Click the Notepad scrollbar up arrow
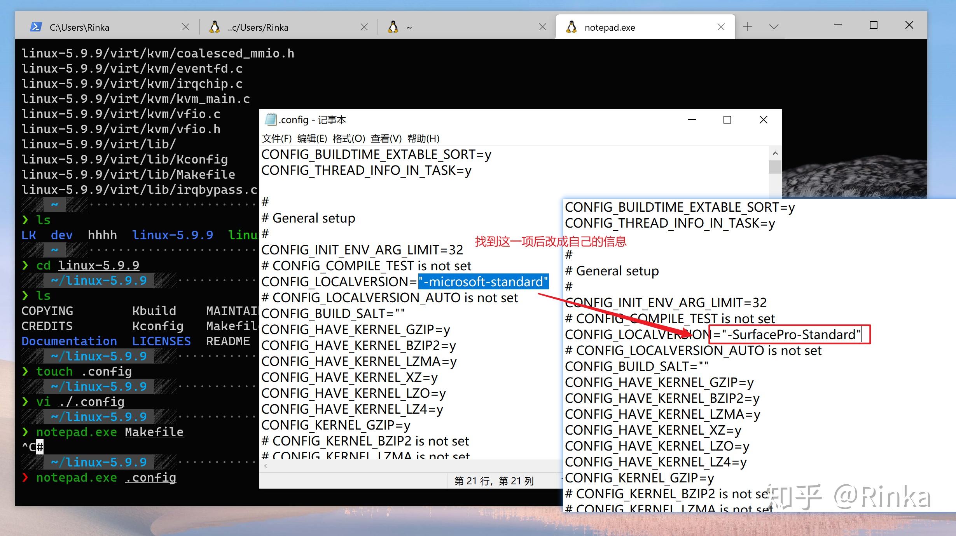Viewport: 956px width, 536px height. [x=775, y=153]
